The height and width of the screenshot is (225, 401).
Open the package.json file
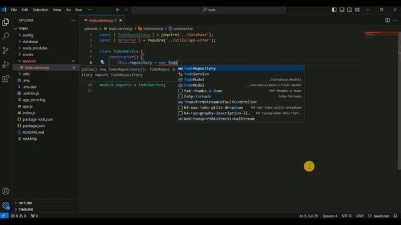point(46,126)
